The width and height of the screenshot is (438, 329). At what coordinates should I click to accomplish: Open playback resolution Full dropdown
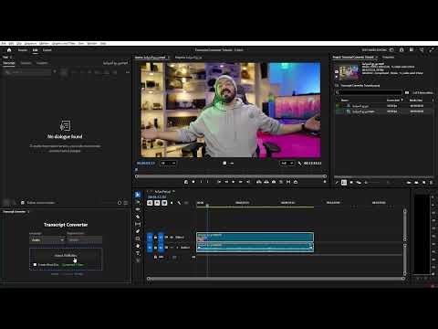click(287, 164)
